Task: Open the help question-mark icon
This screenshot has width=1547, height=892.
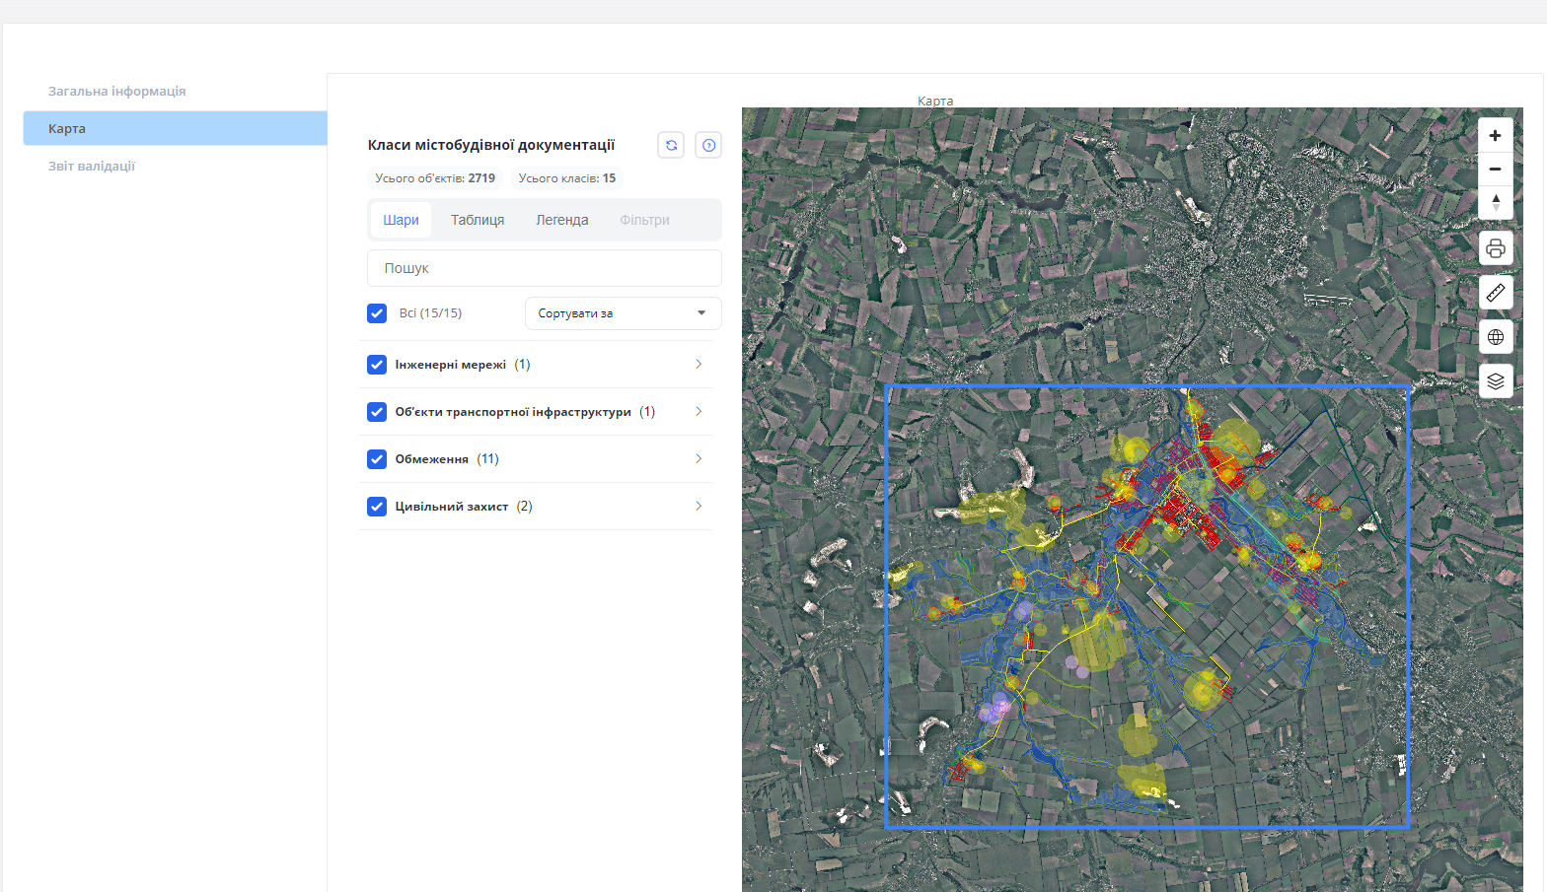Action: (x=708, y=145)
